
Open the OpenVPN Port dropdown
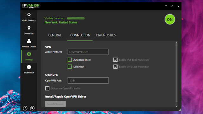[x=88, y=80]
